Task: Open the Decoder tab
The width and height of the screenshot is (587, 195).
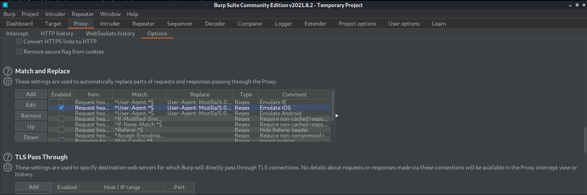Action: (215, 24)
